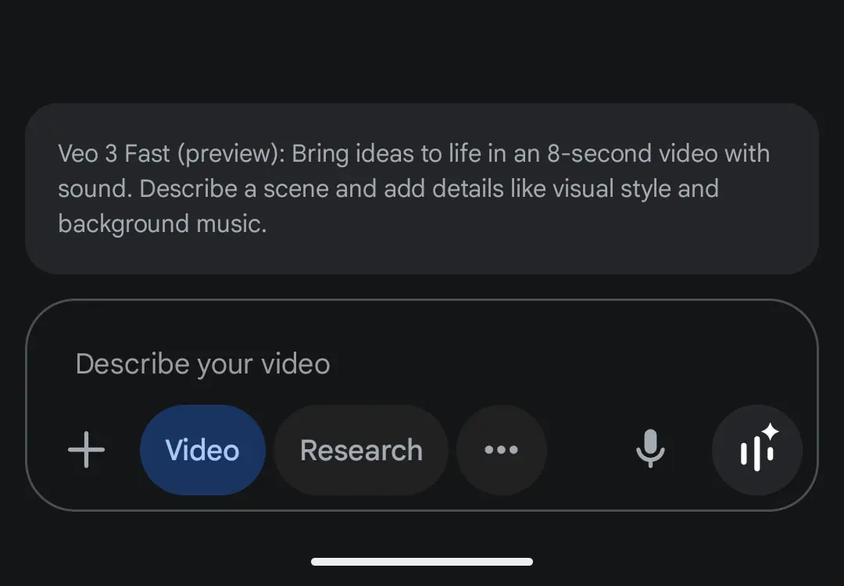Viewport: 844px width, 586px height.
Task: Enable the Research mode chip
Action: point(360,450)
